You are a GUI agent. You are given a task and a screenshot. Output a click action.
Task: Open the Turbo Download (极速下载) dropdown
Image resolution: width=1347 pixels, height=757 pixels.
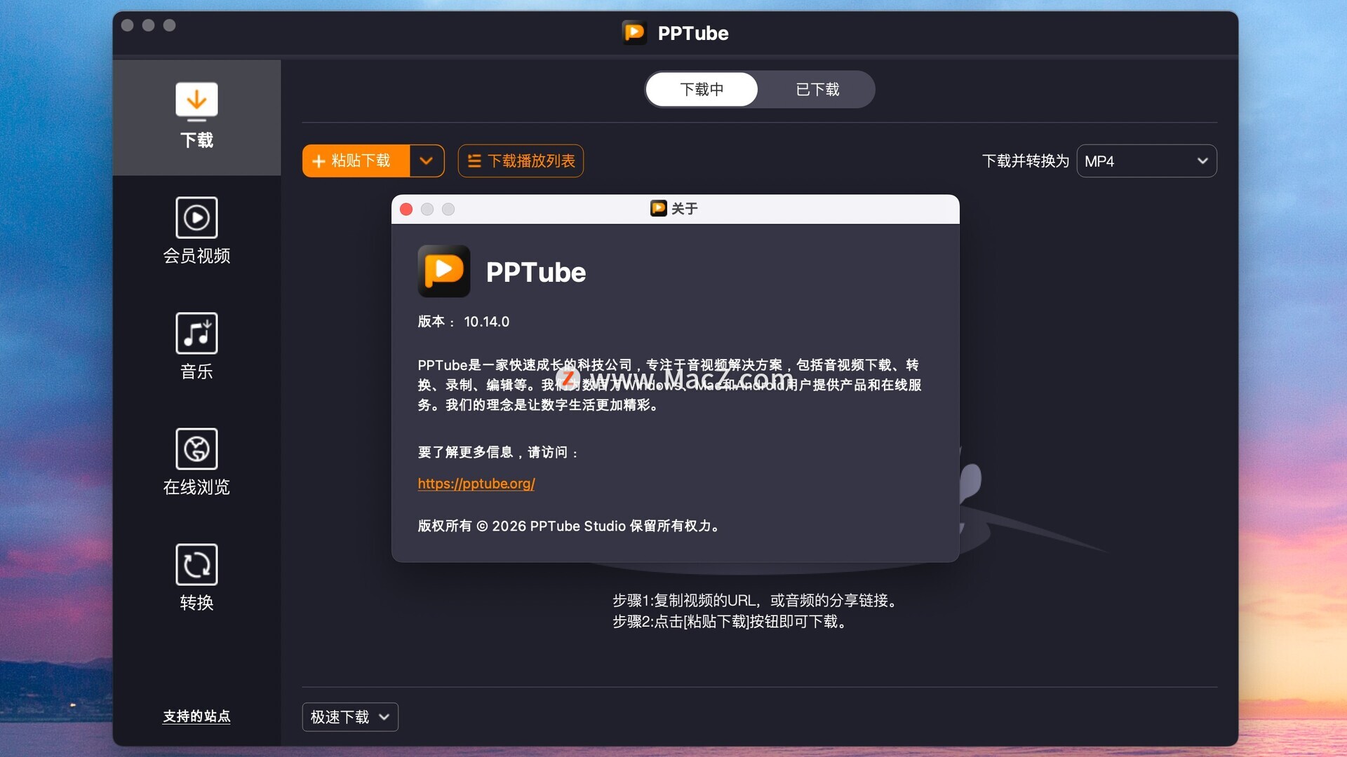tap(350, 717)
